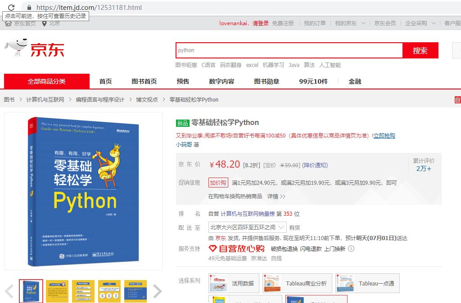Expand promotion 详情 details

point(276,196)
